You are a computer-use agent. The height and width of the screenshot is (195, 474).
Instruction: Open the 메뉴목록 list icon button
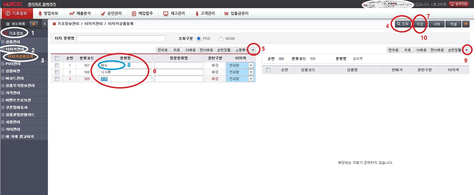tap(16, 24)
